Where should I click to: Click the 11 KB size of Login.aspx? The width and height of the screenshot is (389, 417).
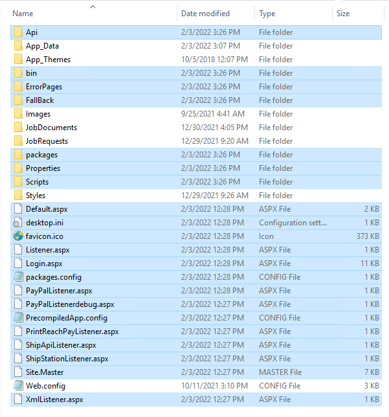(370, 264)
